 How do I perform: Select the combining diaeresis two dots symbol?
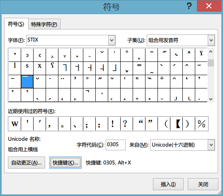[64, 82]
